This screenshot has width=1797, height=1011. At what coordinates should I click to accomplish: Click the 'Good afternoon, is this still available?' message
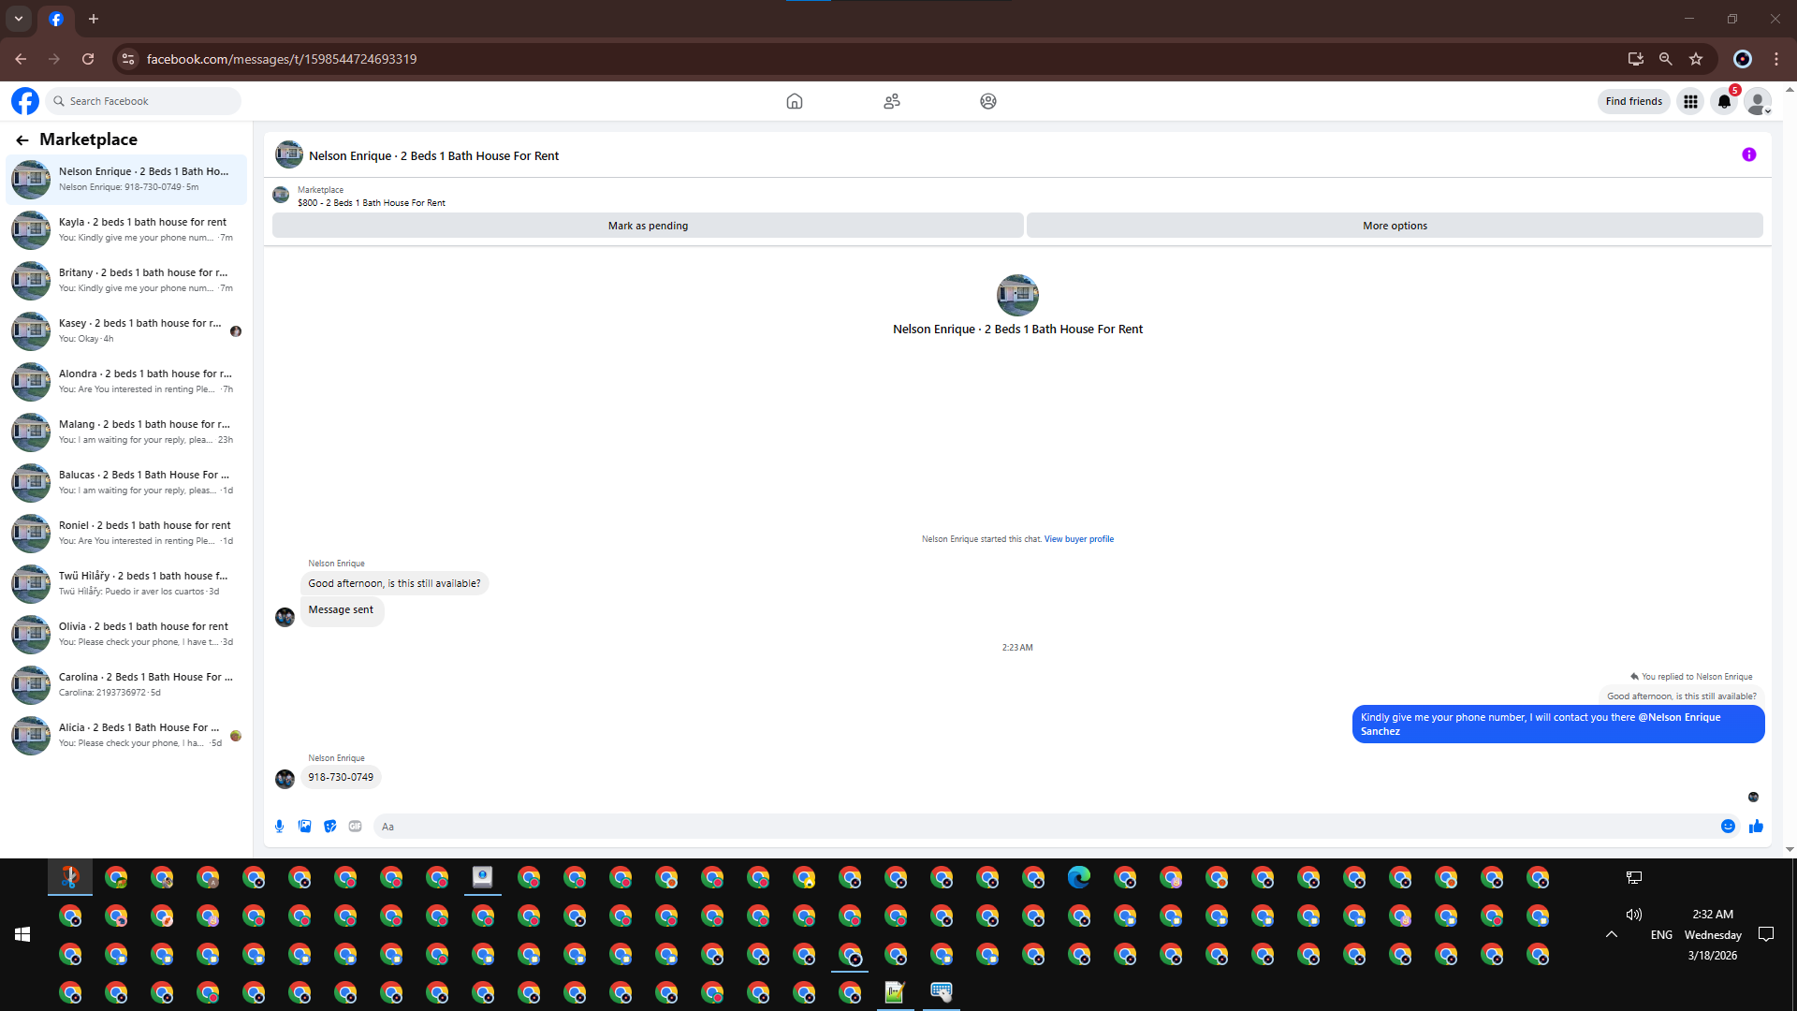(x=394, y=583)
